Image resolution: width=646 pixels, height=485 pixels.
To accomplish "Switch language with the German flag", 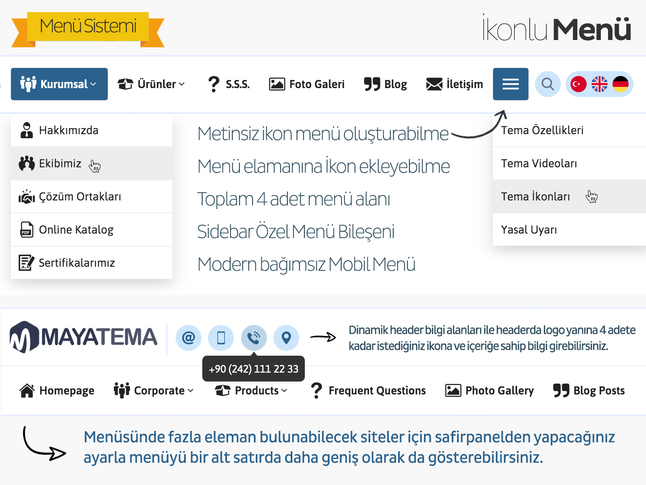I will tap(621, 84).
